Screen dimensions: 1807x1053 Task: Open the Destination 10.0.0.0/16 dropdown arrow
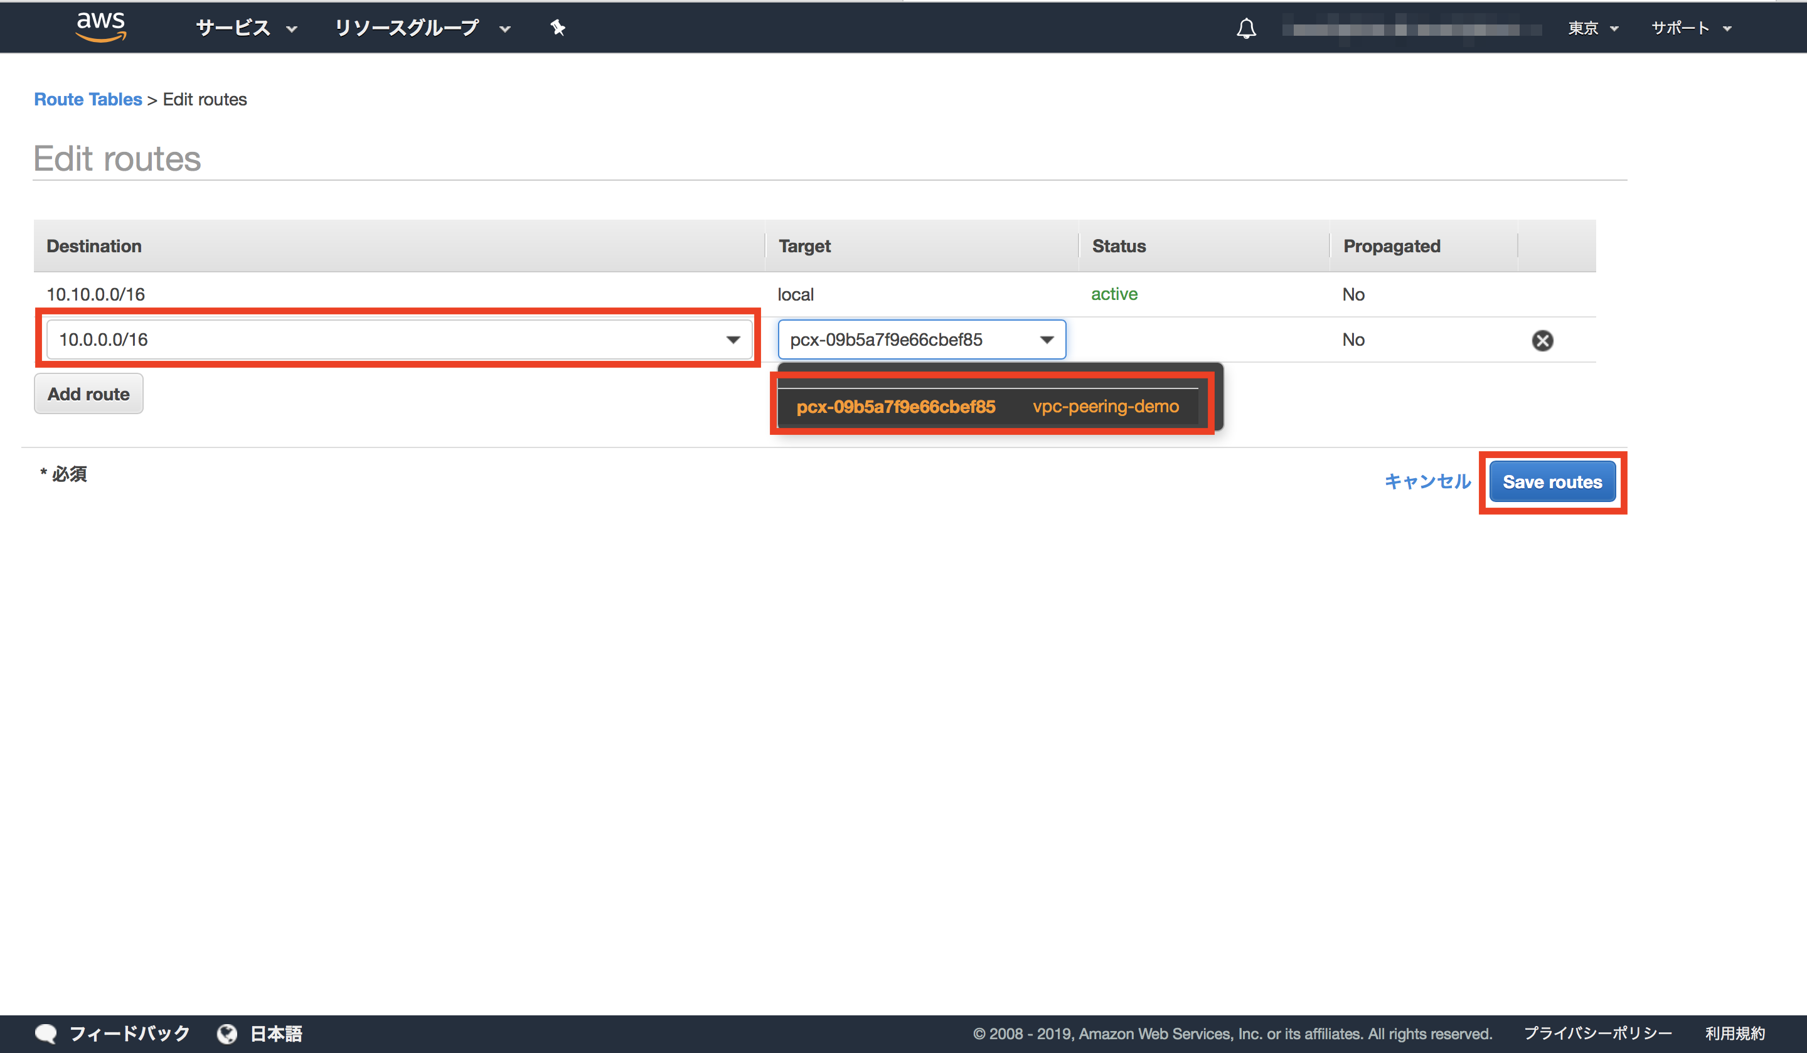pyautogui.click(x=733, y=339)
